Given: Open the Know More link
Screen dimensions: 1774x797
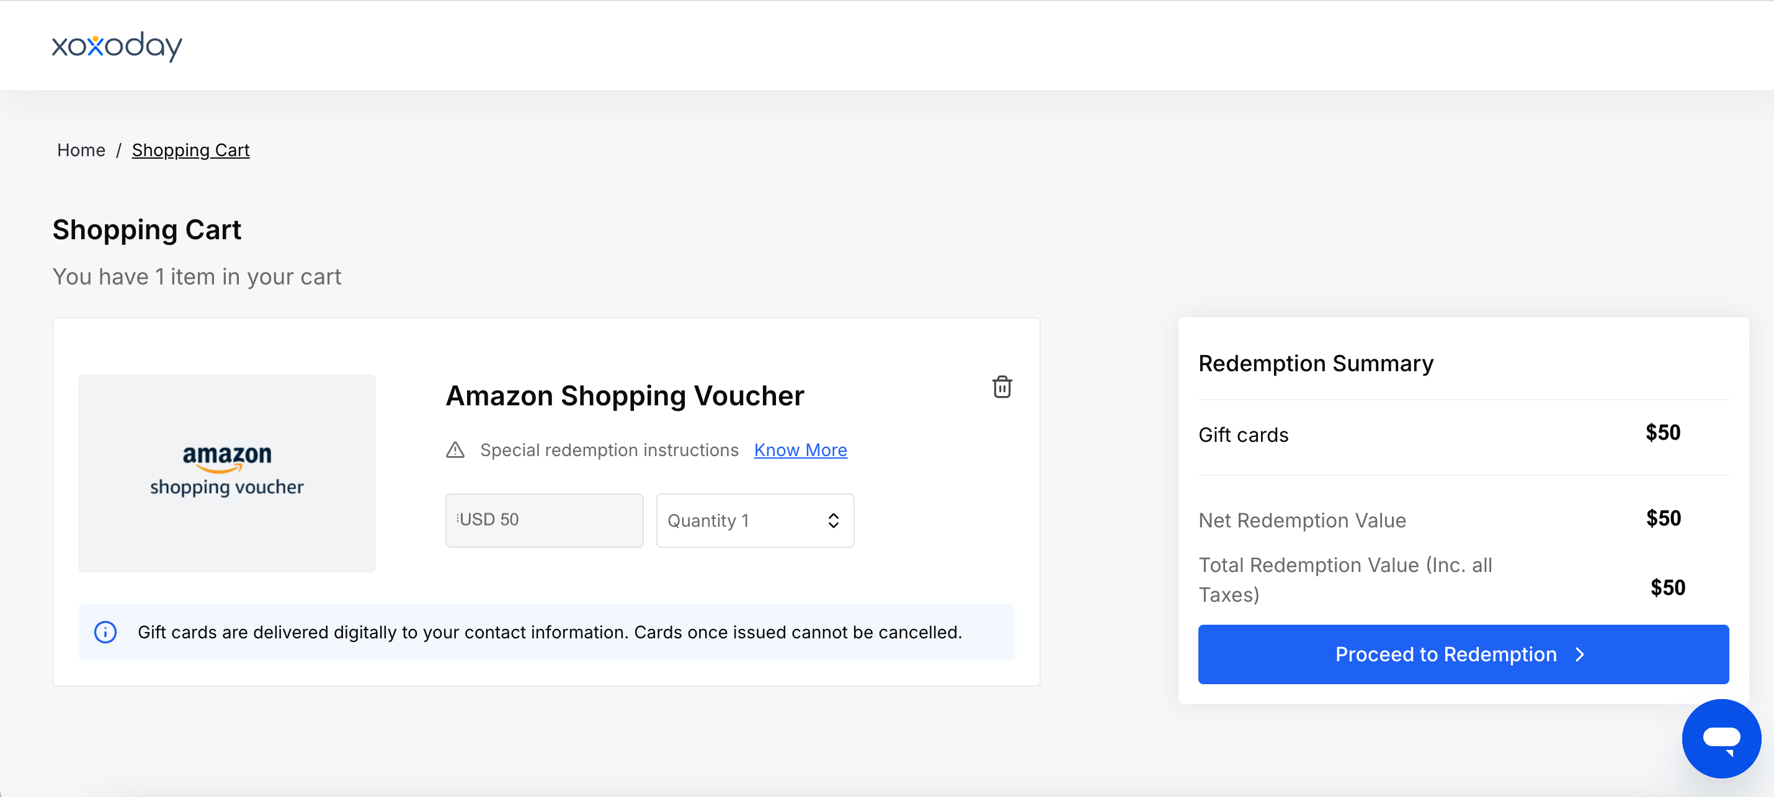Looking at the screenshot, I should (800, 450).
